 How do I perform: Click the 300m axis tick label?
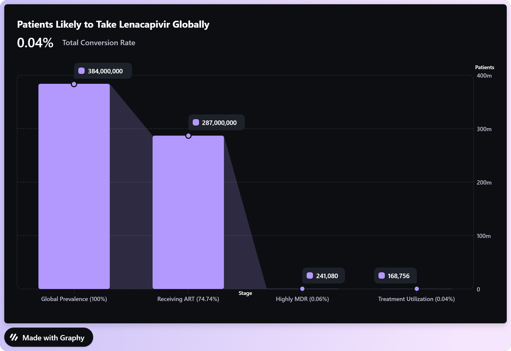click(484, 129)
